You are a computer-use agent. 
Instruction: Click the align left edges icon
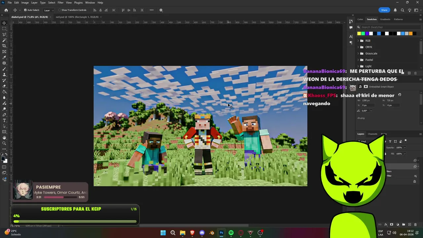95,10
